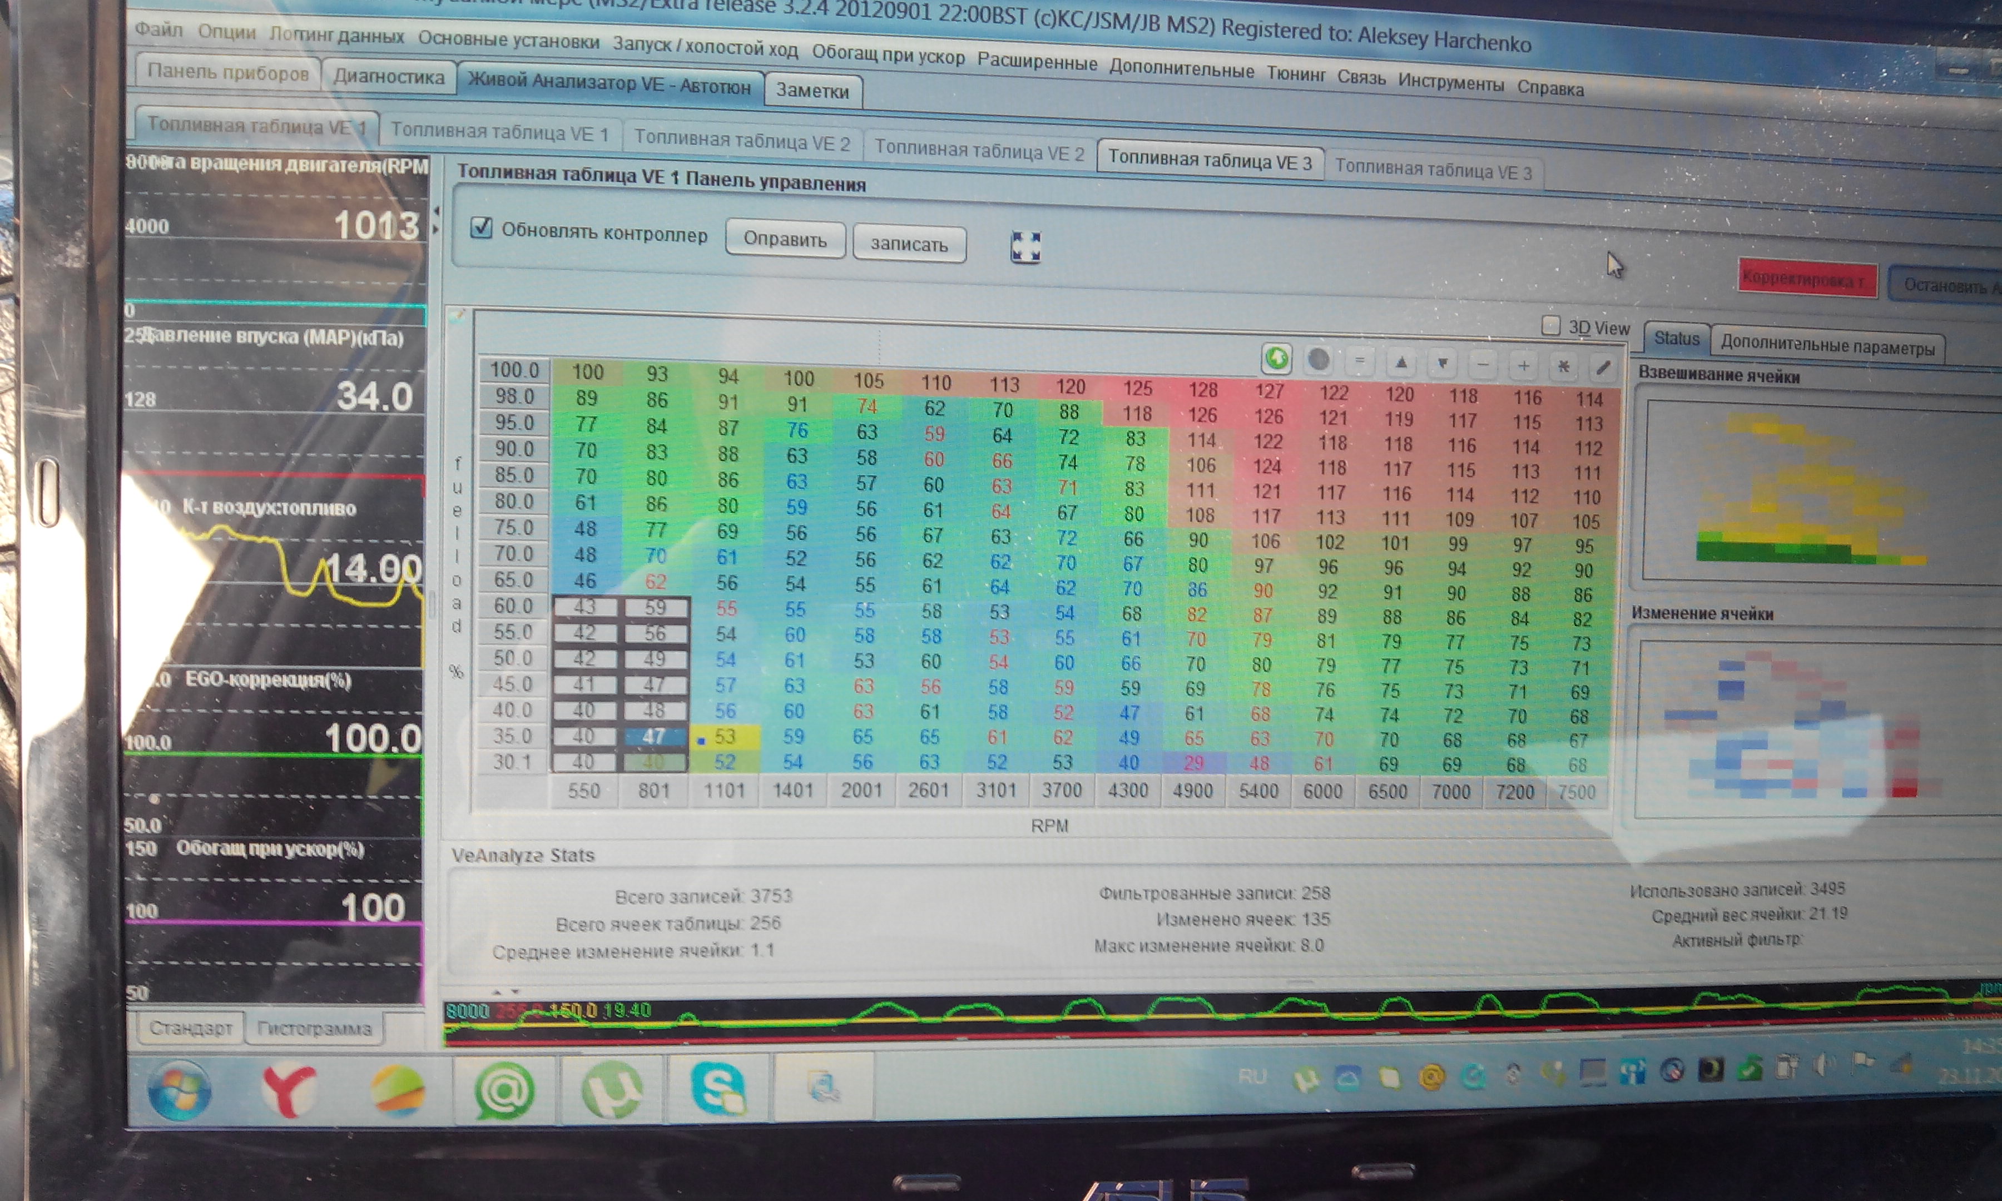The width and height of the screenshot is (2002, 1201).
Task: Click the green checkmark tray icon
Action: (1749, 1069)
